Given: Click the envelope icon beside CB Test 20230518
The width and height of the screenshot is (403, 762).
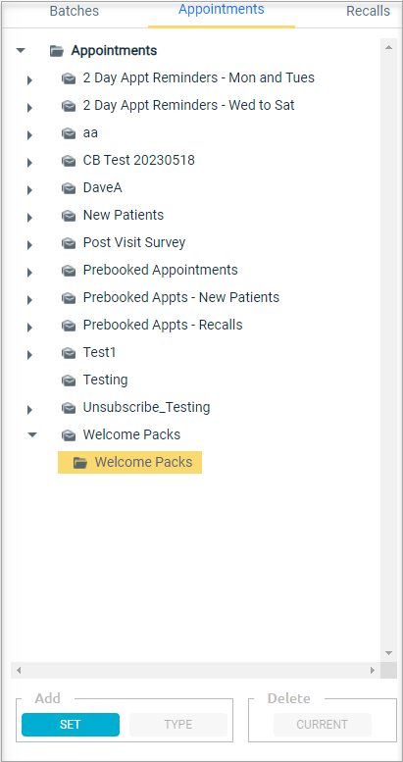Looking at the screenshot, I should 69,161.
